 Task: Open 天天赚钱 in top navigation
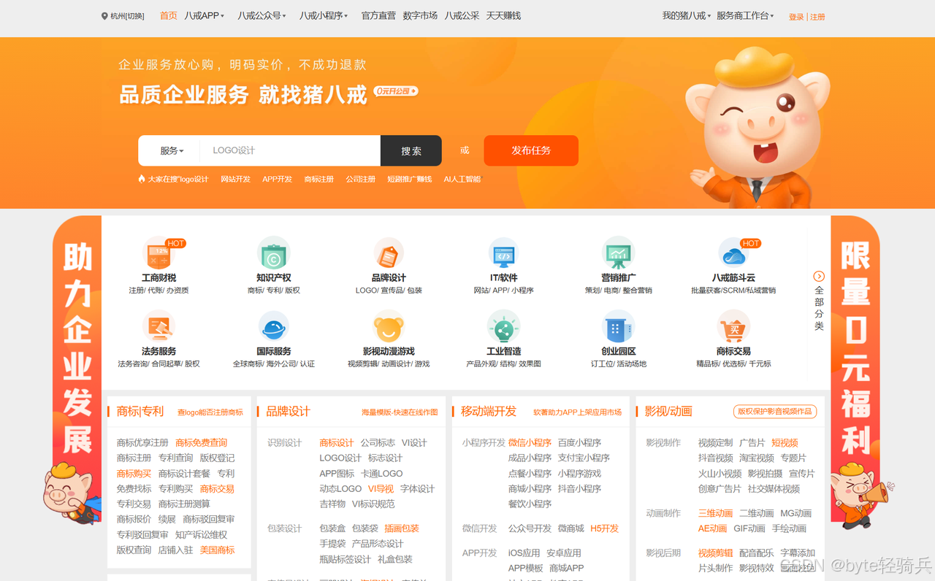(504, 15)
